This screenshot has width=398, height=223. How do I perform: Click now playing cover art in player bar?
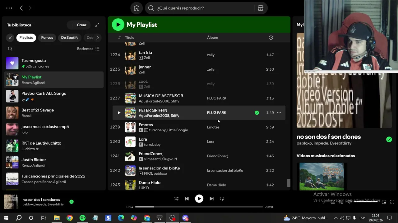point(11,202)
